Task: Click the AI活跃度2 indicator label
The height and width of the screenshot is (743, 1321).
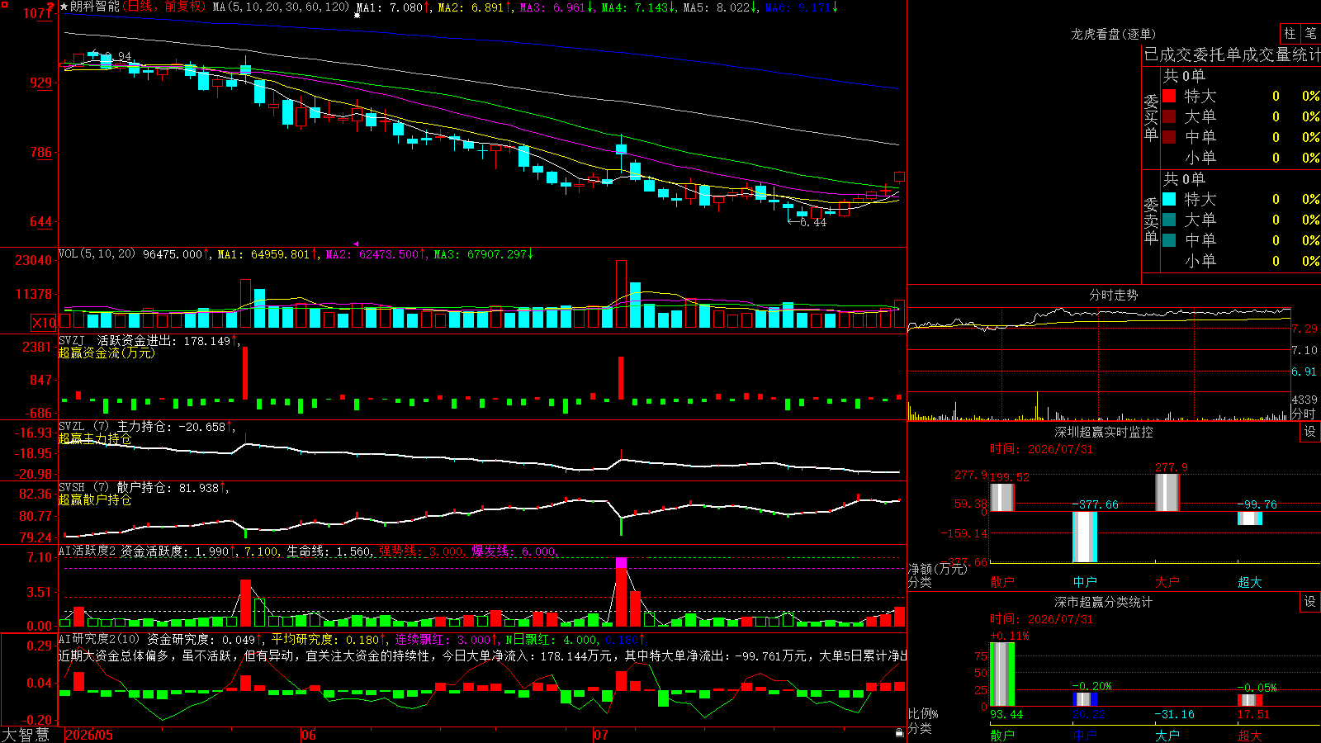Action: tap(87, 551)
